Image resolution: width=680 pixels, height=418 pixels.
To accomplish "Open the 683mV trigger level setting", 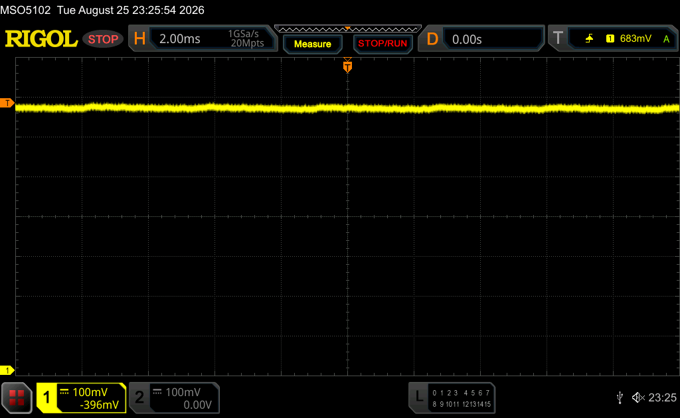I will (636, 38).
